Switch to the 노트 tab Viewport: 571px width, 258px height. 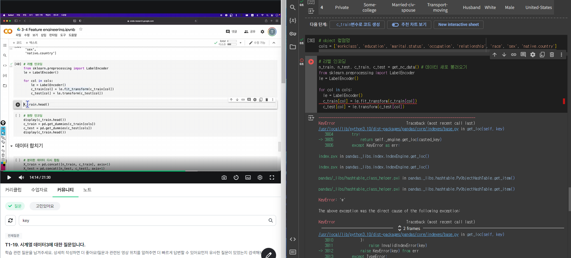pos(87,190)
